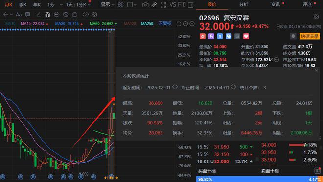Click the buy-sell ratio progress bar
Image resolution: width=323 pixels, height=182 pixels.
click(259, 179)
